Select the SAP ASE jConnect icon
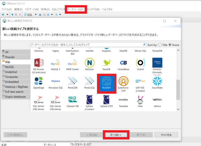201x146 pixels. coord(140,81)
